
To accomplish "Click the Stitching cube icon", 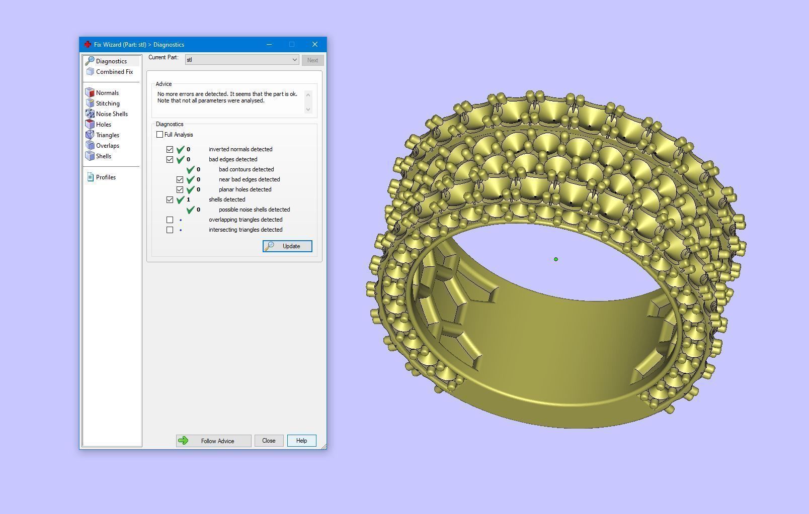I will point(90,104).
